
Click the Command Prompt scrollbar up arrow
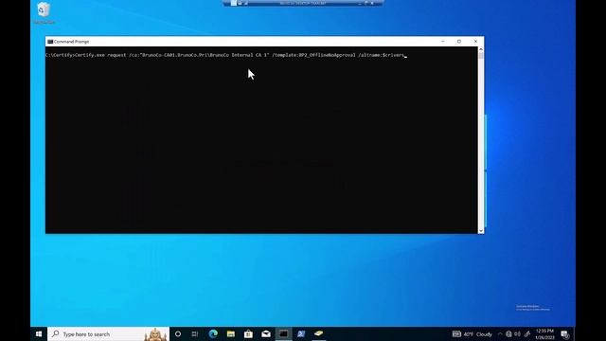pyautogui.click(x=481, y=49)
